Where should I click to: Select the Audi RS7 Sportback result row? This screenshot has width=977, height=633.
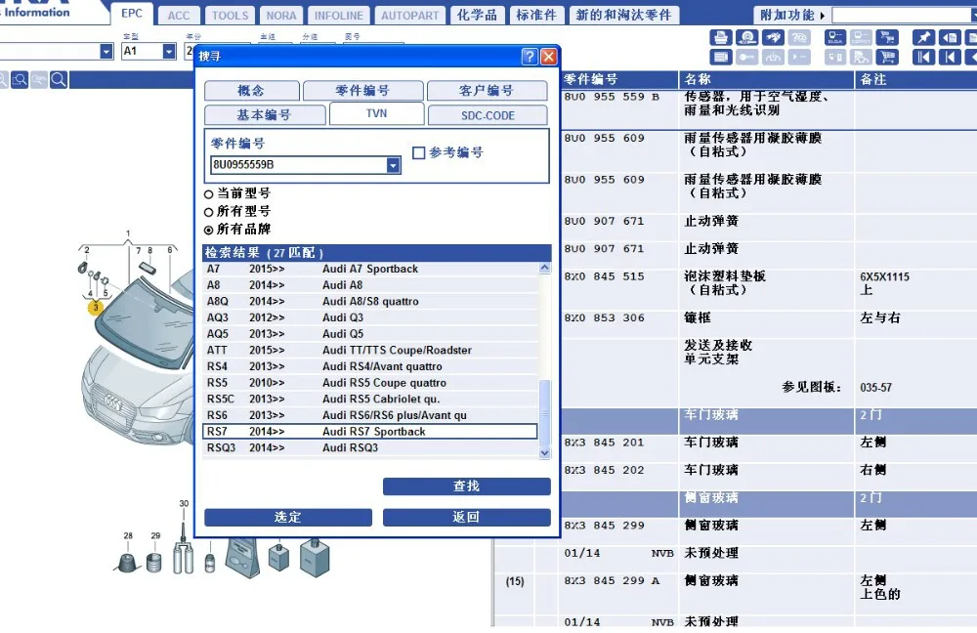coord(370,431)
